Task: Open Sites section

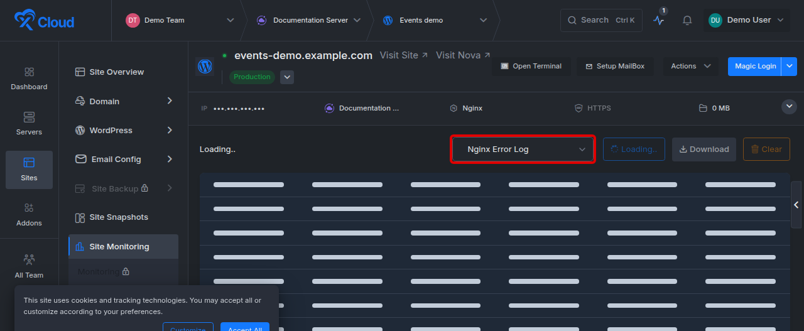Action: point(29,170)
